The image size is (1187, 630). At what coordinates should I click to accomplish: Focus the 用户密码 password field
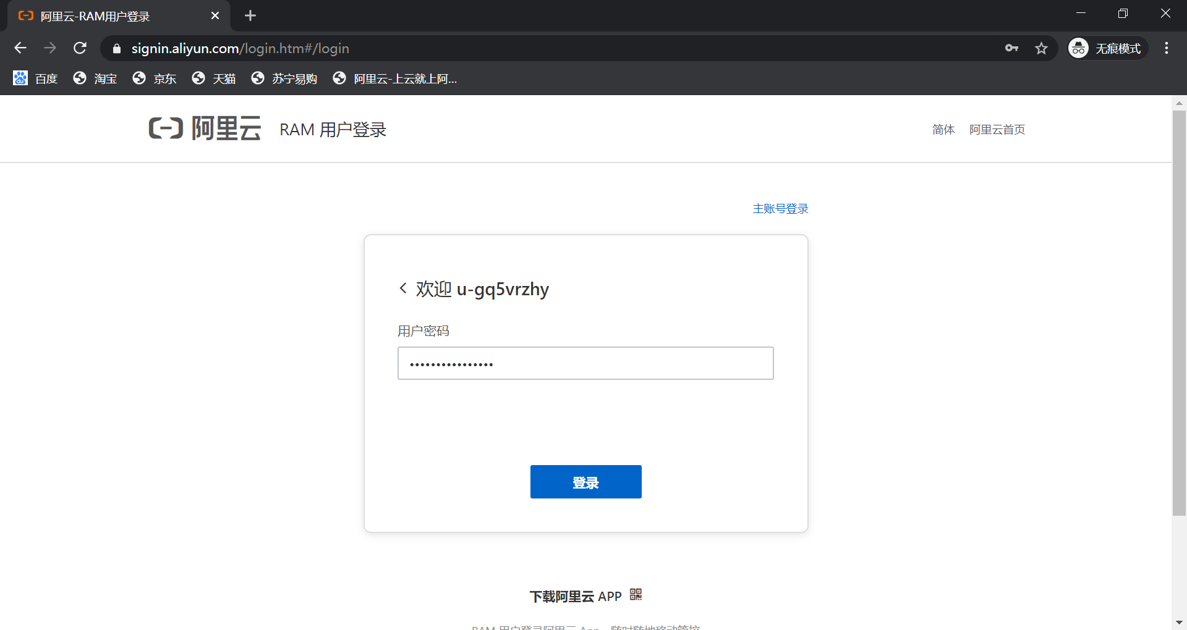585,363
